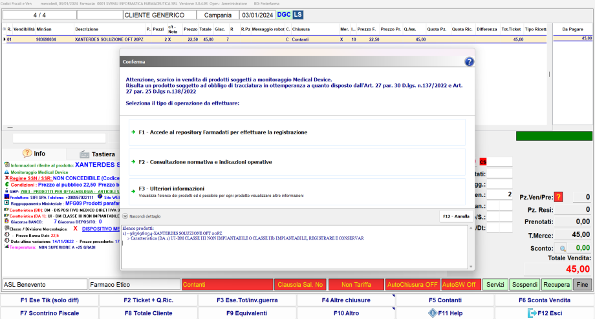Viewport: 595px width, 319px height.
Task: Click F12 Annulla to cancel dialog
Action: [x=456, y=216]
